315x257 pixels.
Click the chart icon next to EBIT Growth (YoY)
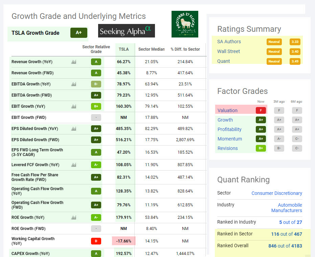coord(73,106)
